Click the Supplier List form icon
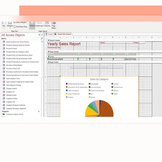 tap(4, 102)
